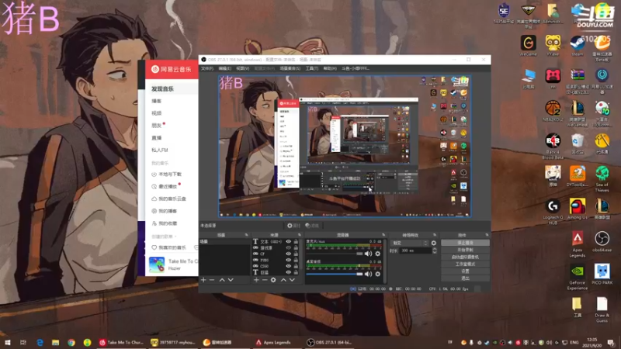Screen dimensions: 621x349
Task: Toggle lock on the PUBG source
Action: pyautogui.click(x=296, y=260)
